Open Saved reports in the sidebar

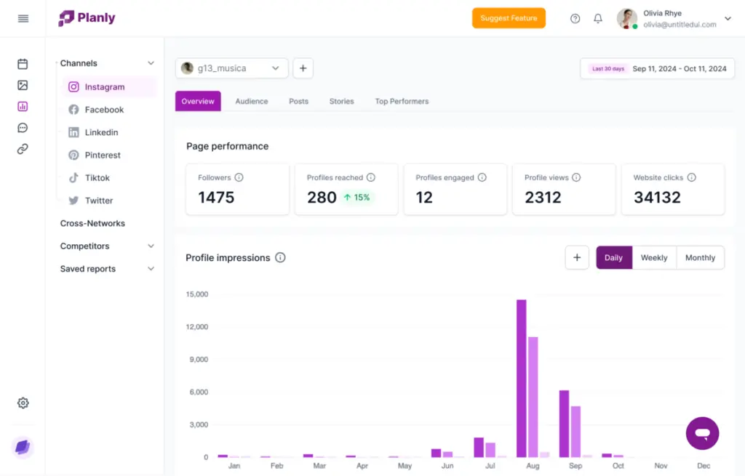[87, 269]
